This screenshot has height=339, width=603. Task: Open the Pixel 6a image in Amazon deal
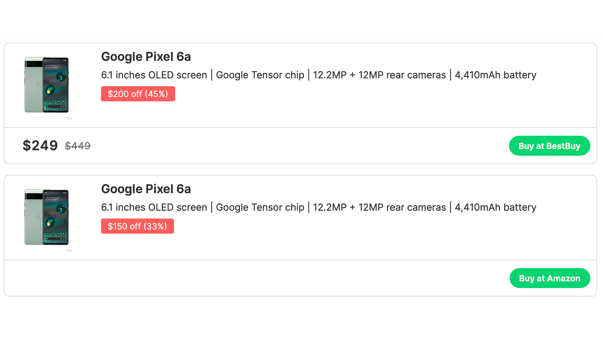[47, 217]
